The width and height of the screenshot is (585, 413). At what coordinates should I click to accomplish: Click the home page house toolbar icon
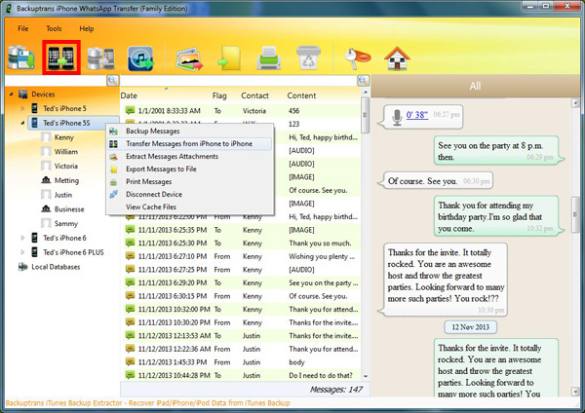click(x=397, y=58)
